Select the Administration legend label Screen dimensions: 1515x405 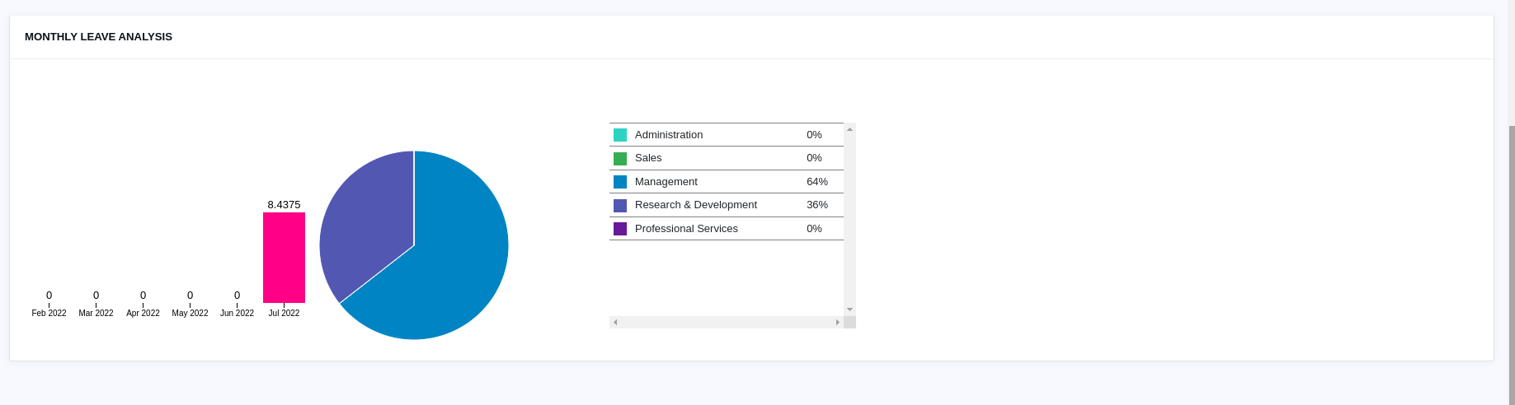[669, 135]
